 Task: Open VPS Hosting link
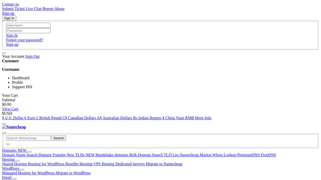[104, 164]
